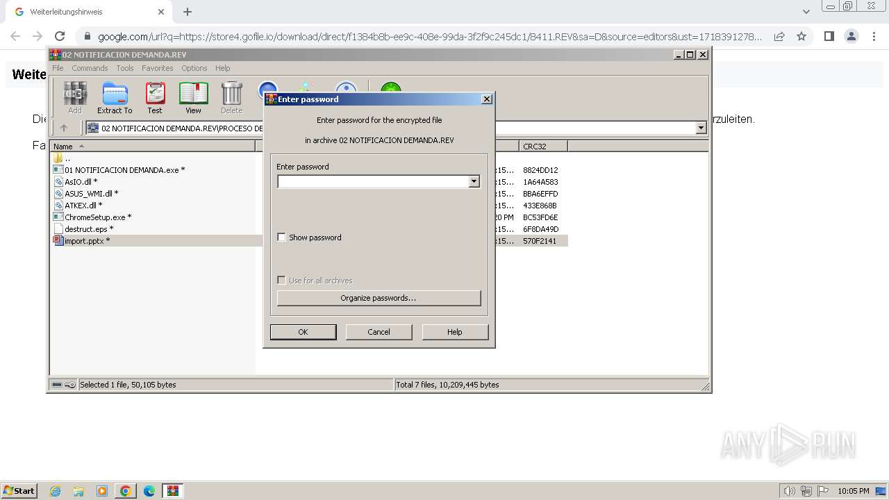This screenshot has height=500, width=889.
Task: Click the volume speaker tray icon
Action: 790,491
